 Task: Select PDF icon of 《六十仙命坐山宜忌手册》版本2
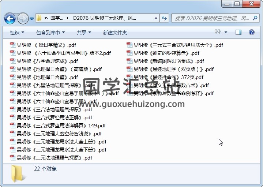[x=12, y=53]
